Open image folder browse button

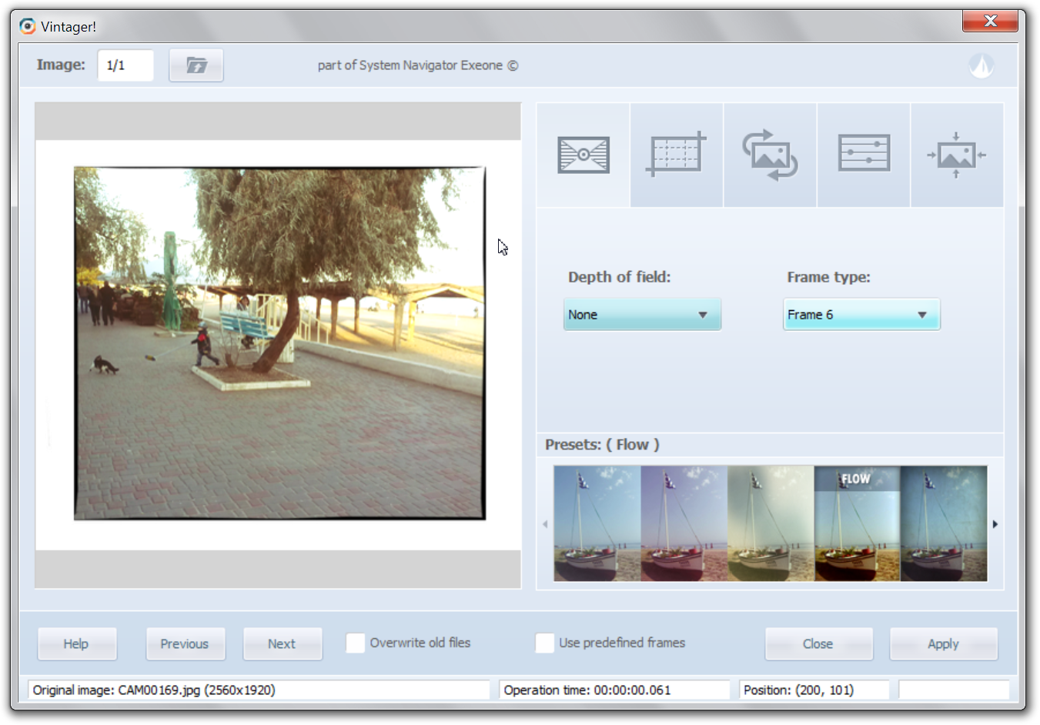click(196, 65)
